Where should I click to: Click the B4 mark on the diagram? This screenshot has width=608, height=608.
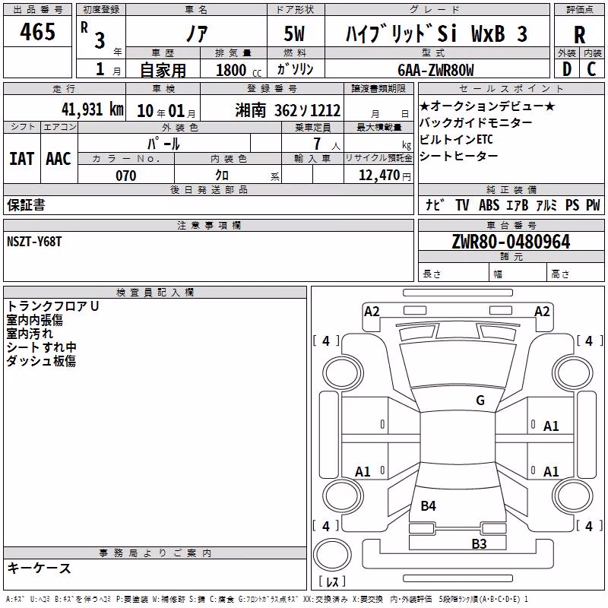428,505
